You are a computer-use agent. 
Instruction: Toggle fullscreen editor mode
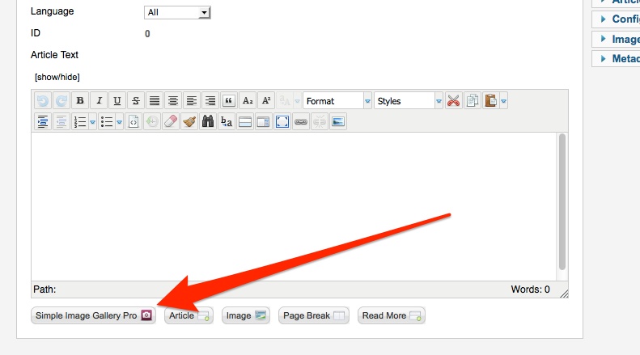[282, 121]
